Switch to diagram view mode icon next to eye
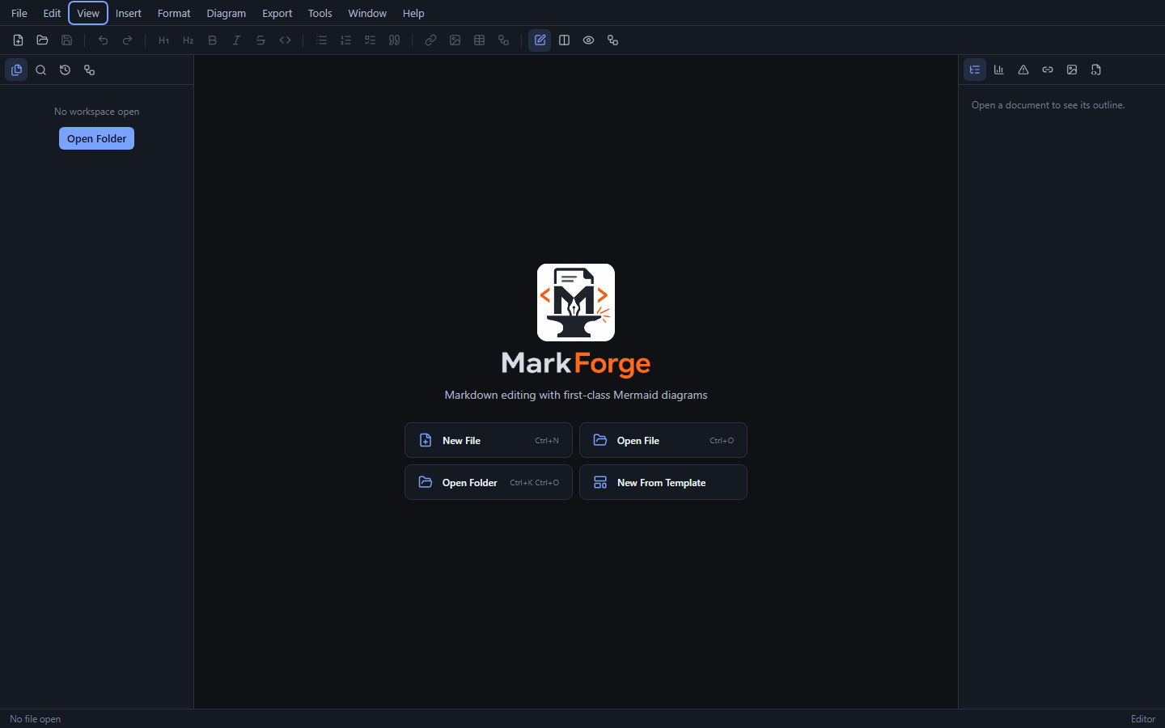 point(612,40)
